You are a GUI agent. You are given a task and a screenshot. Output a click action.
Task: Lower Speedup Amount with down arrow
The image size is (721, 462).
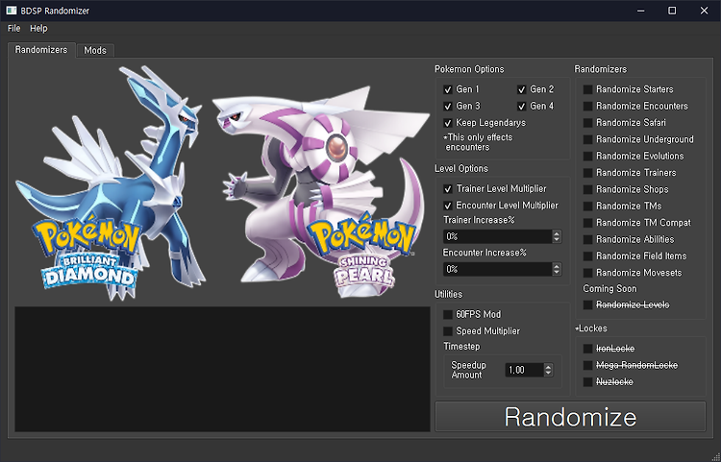pos(548,374)
